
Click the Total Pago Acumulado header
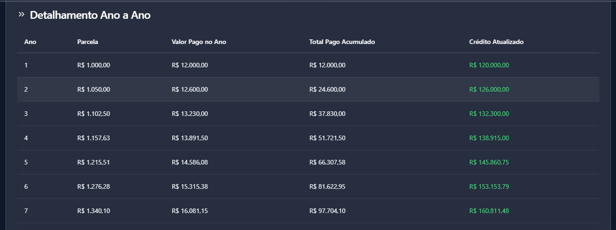point(342,42)
